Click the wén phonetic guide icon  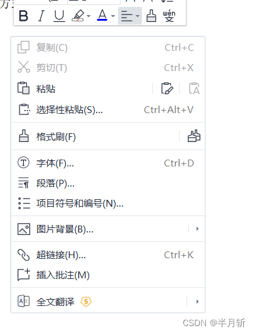(169, 16)
